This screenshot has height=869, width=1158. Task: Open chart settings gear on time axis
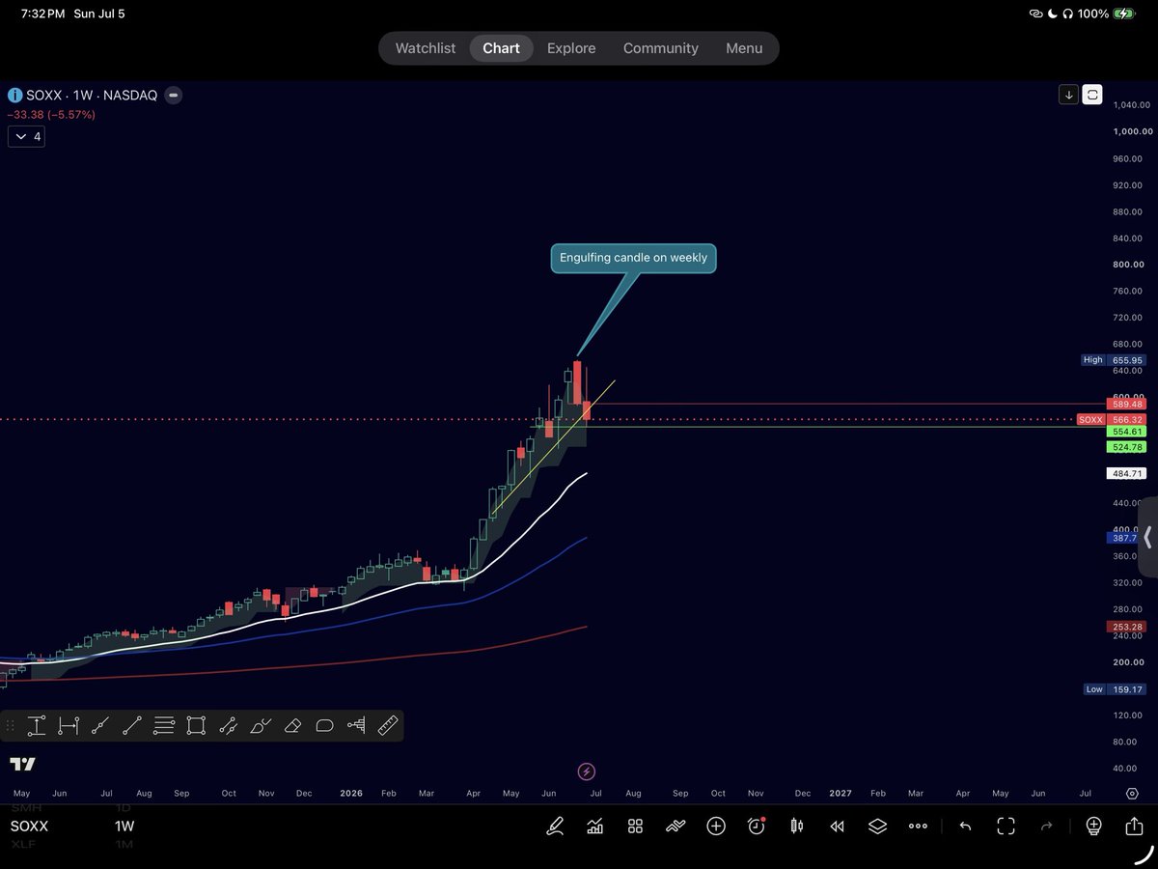coord(1132,794)
